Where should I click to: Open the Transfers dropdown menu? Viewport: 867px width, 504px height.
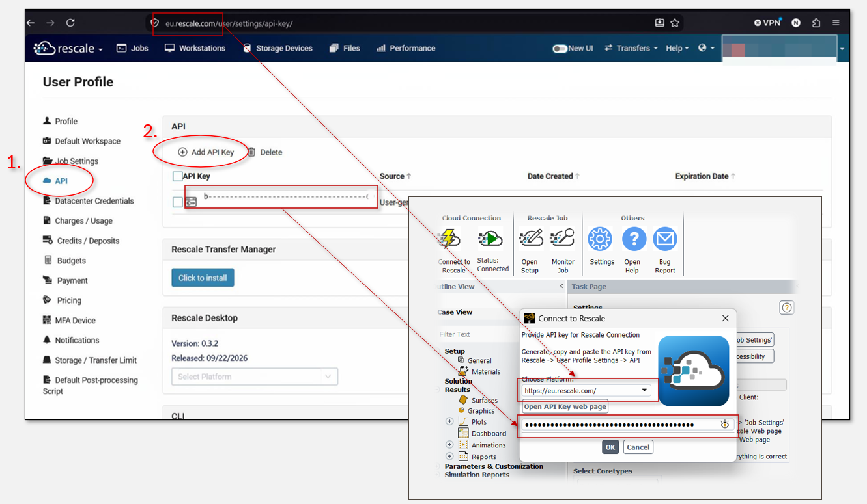tap(631, 48)
